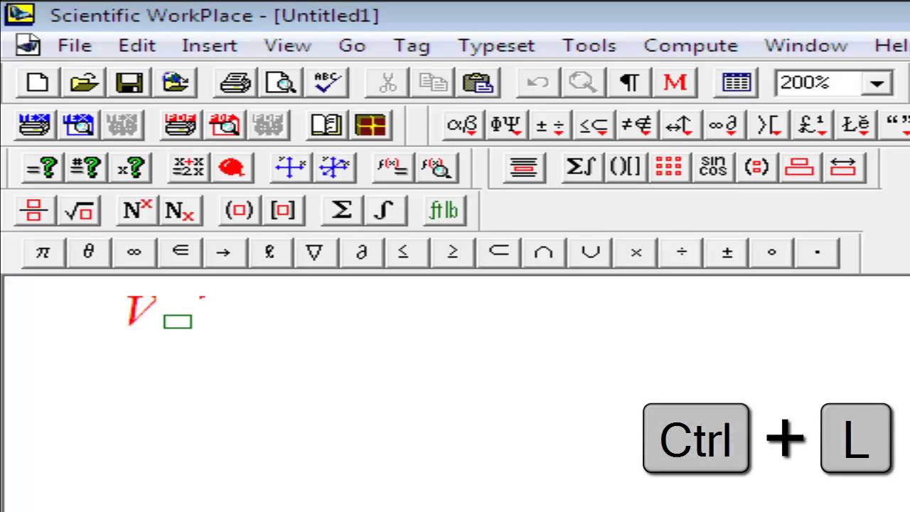Screen dimensions: 910x512
Task: Insert a fraction with the fraction icon
Action: point(33,210)
